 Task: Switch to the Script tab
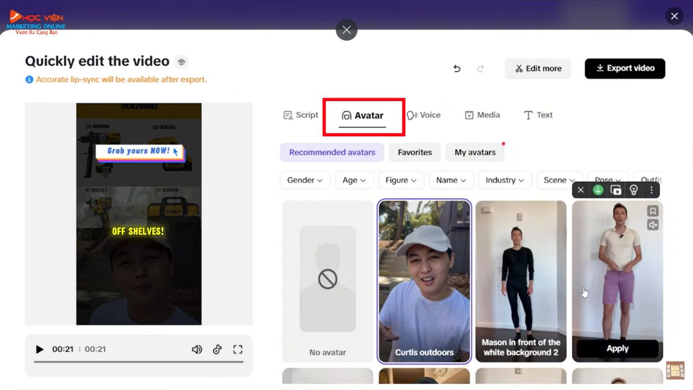pos(301,115)
